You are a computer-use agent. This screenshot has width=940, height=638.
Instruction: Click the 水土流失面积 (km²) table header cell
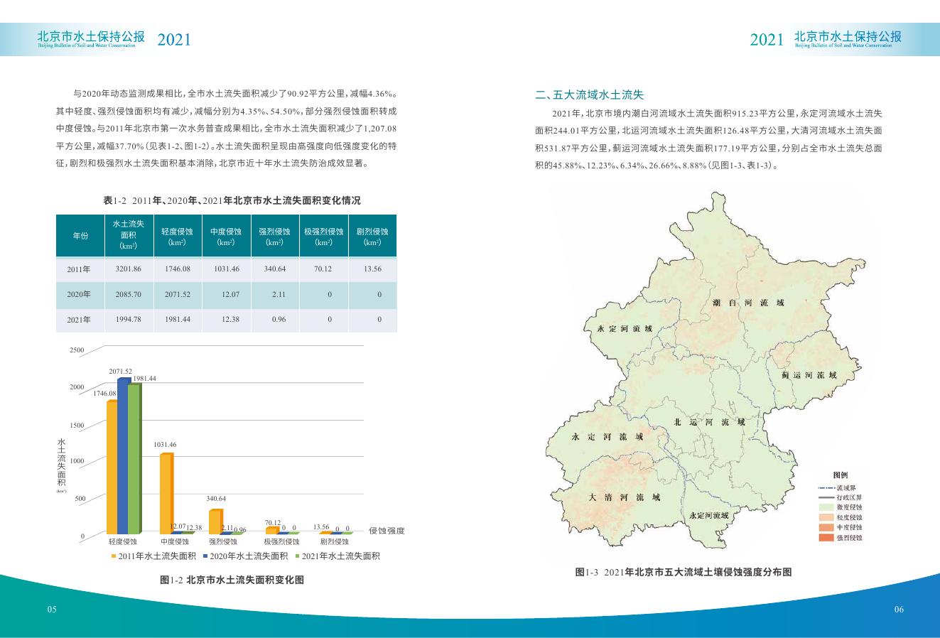129,236
